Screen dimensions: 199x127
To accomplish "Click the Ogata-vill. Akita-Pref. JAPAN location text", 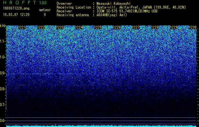I will pos(141,7).
